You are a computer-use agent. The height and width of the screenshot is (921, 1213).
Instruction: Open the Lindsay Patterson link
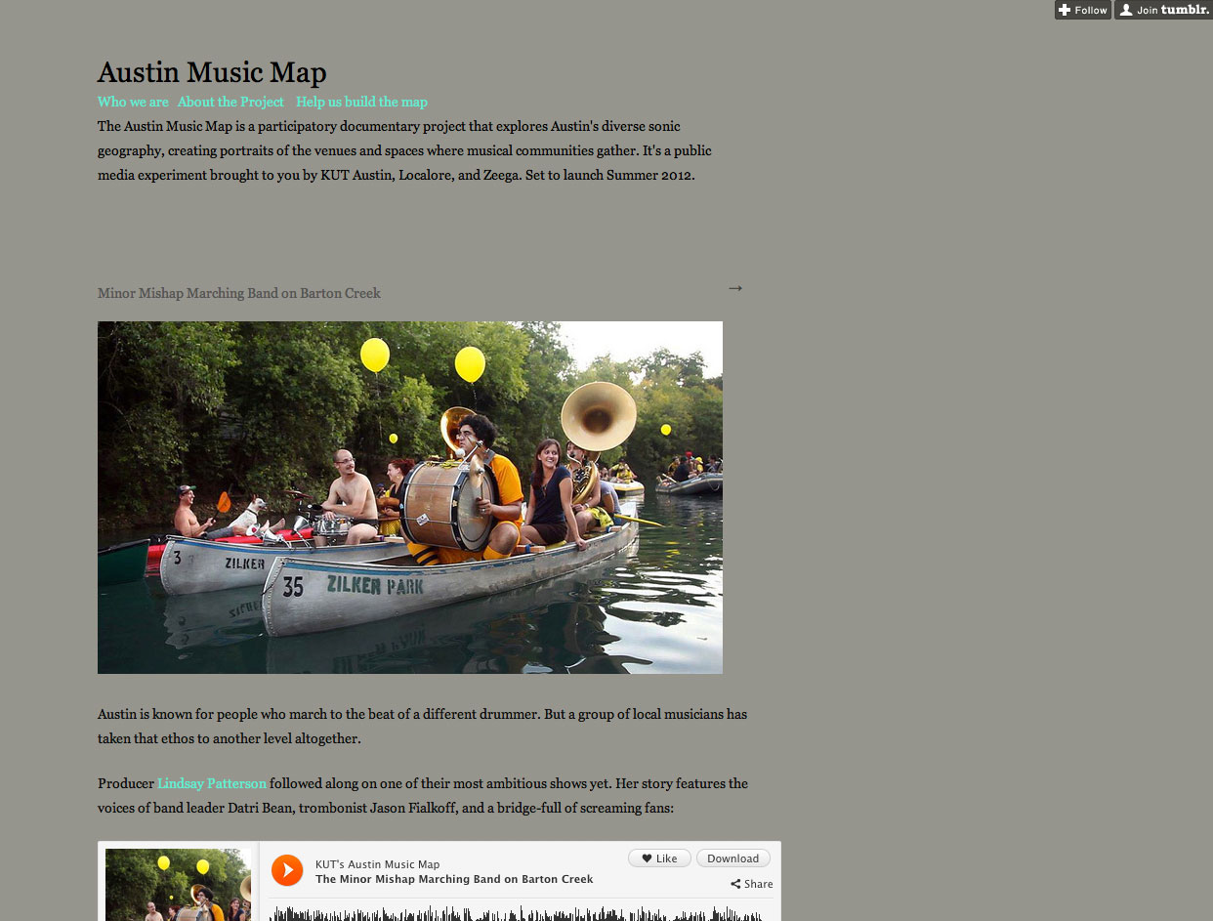pos(212,783)
